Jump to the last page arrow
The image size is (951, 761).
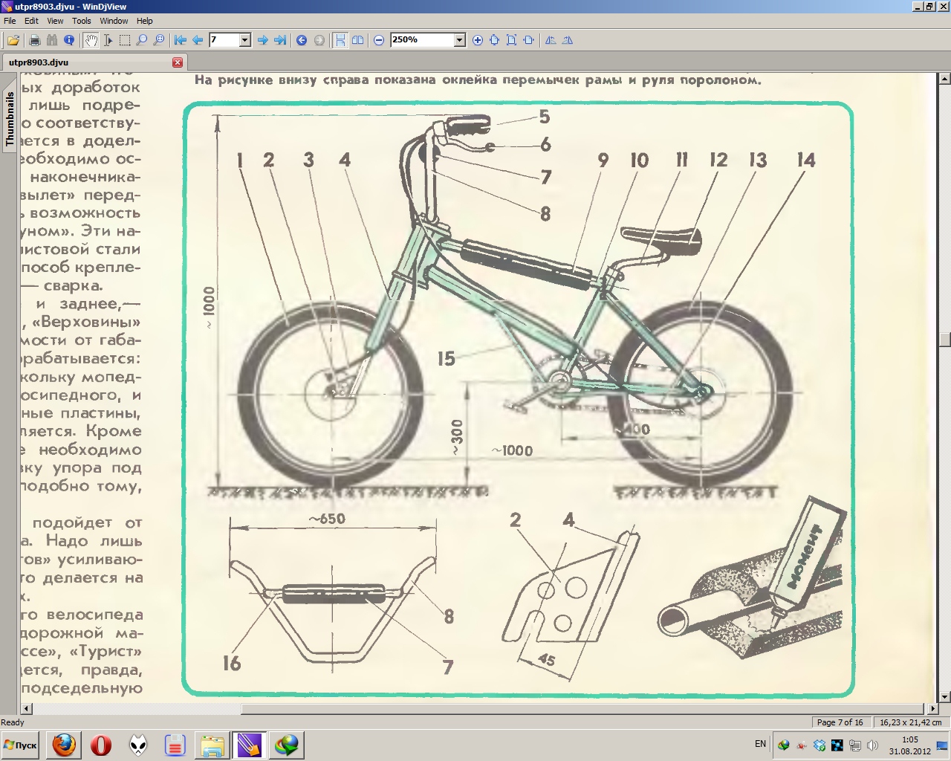280,40
